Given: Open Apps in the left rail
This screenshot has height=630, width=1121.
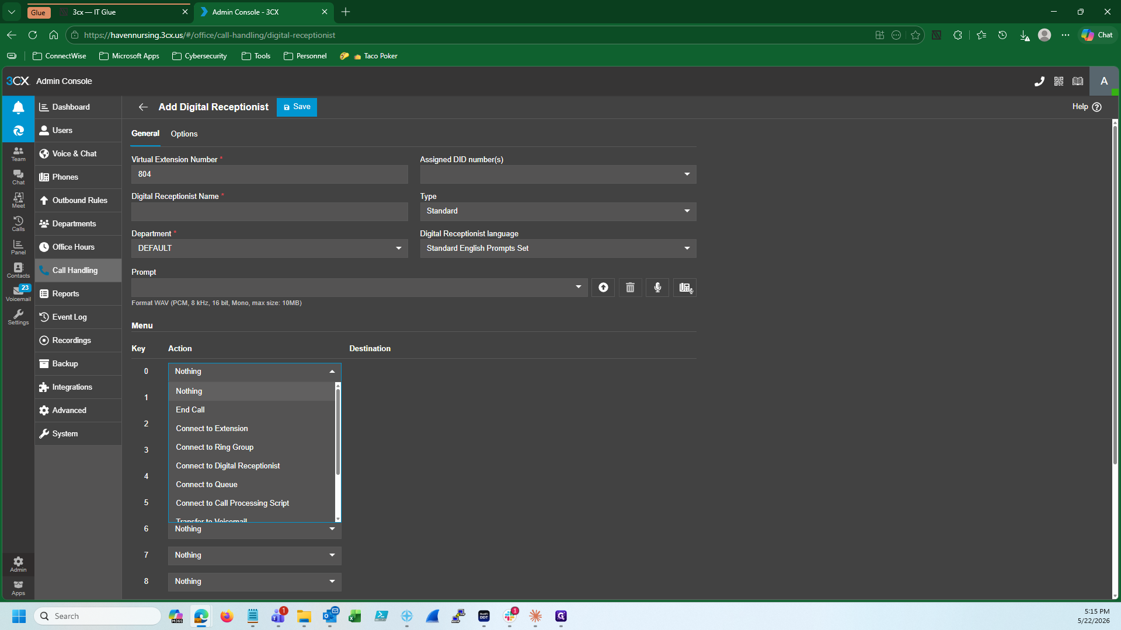Looking at the screenshot, I should tap(18, 588).
